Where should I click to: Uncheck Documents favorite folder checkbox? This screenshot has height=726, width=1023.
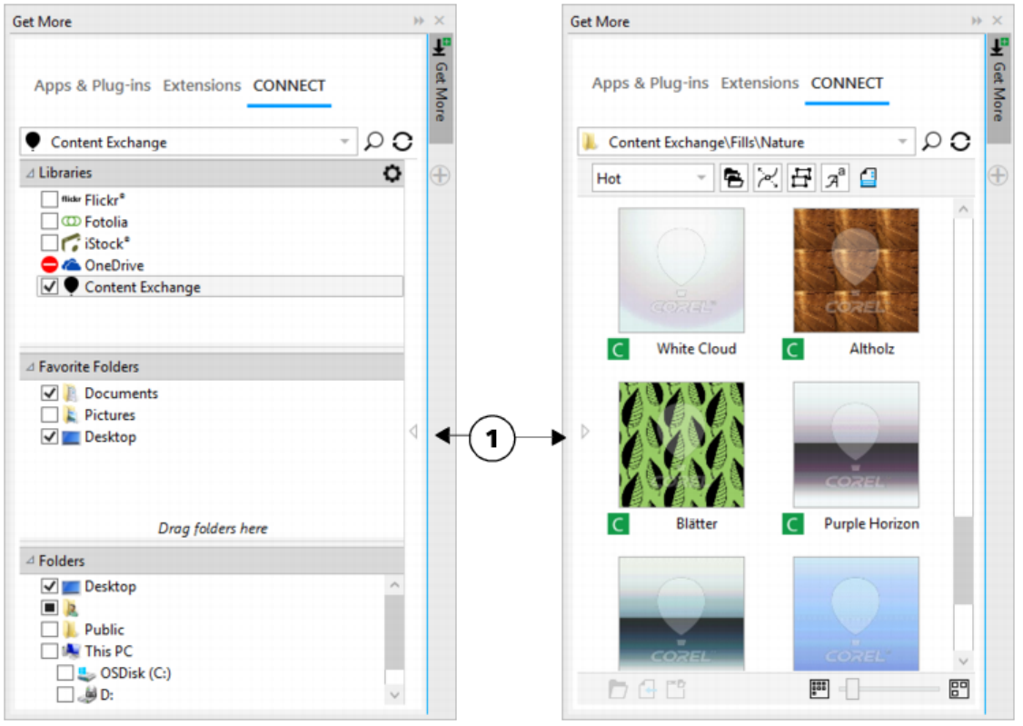click(50, 393)
